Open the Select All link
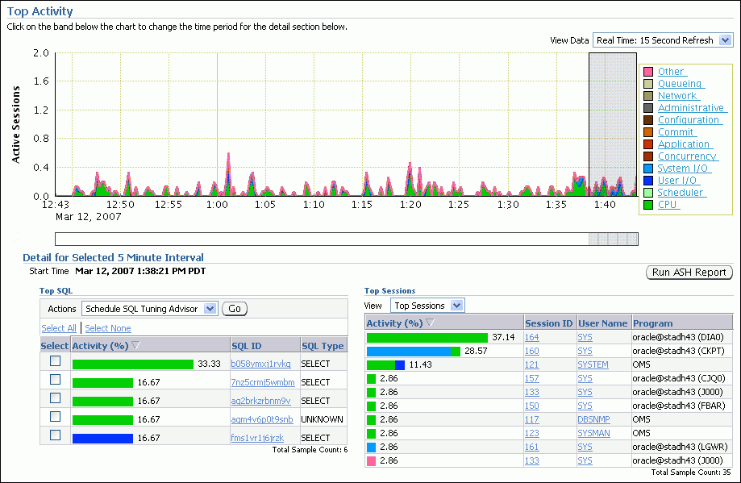The image size is (741, 483). (59, 327)
